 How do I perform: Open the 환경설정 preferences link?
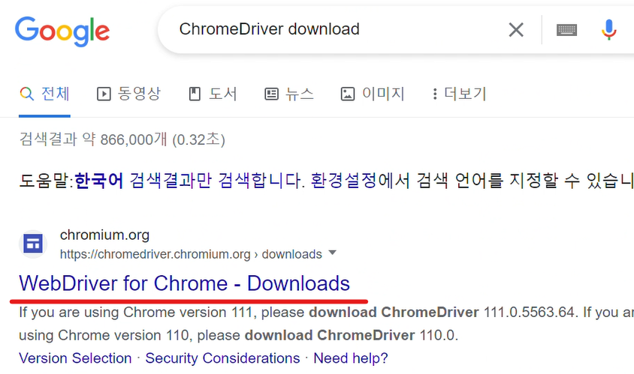pos(343,181)
